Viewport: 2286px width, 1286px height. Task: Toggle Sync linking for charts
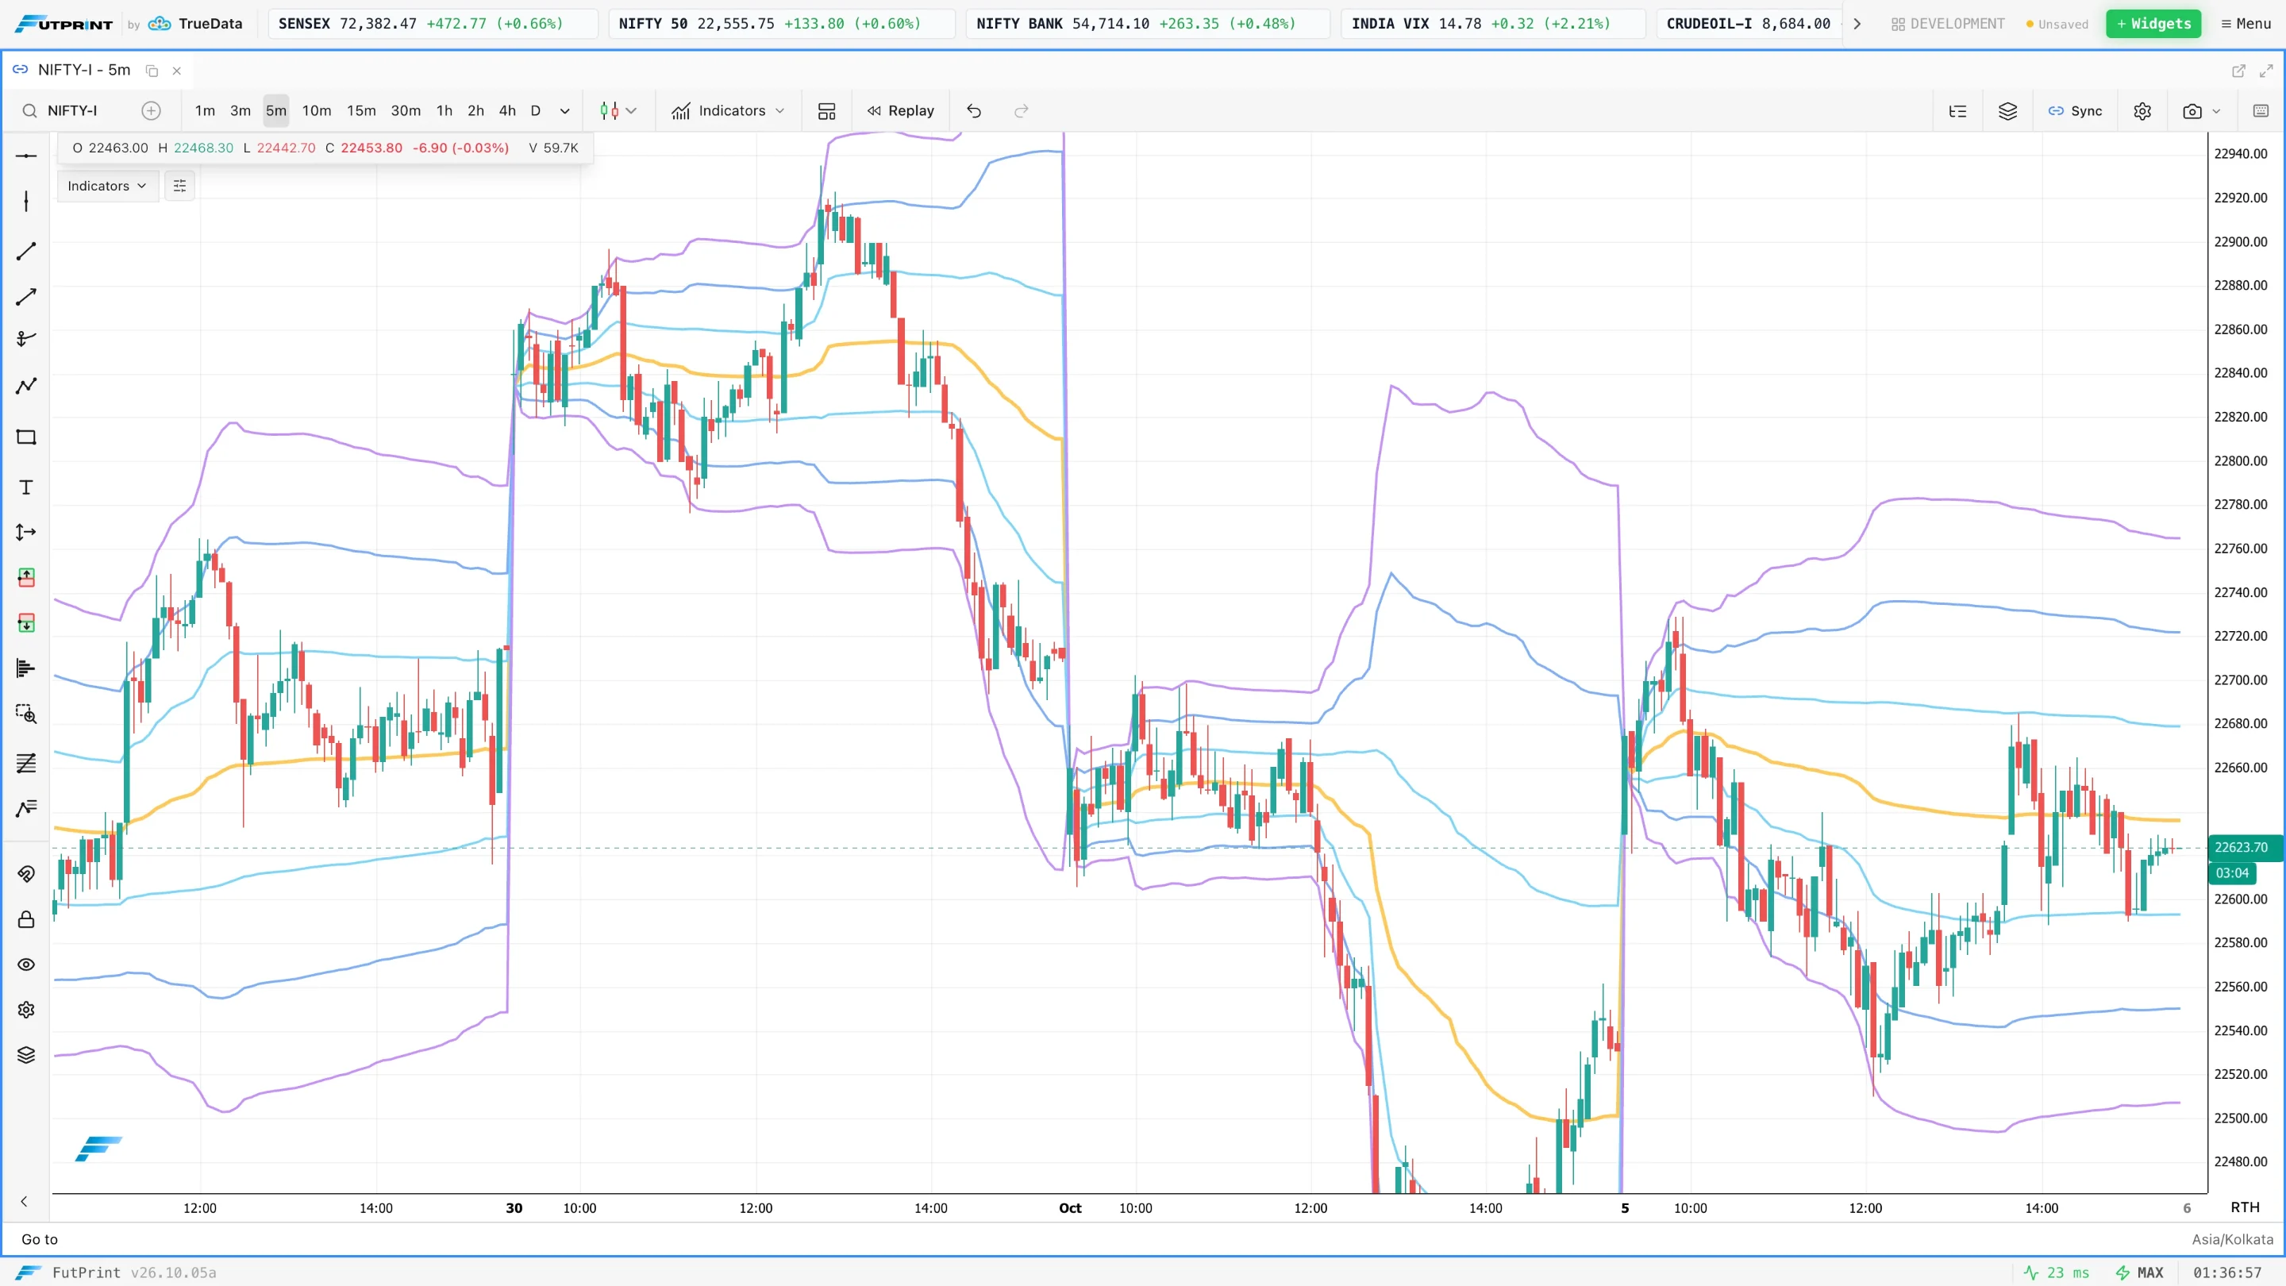point(2075,111)
